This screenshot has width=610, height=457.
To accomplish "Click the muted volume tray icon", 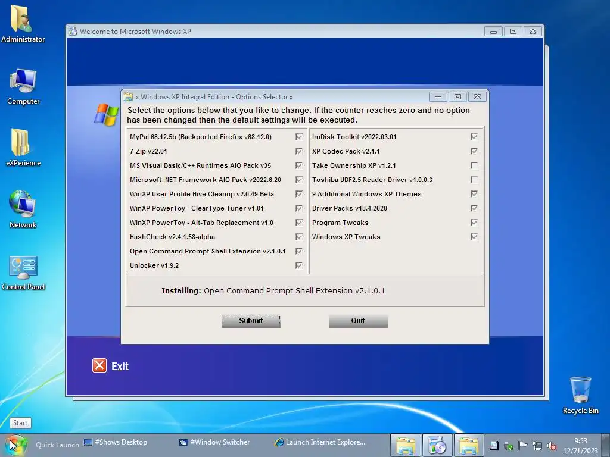I will click(x=551, y=446).
